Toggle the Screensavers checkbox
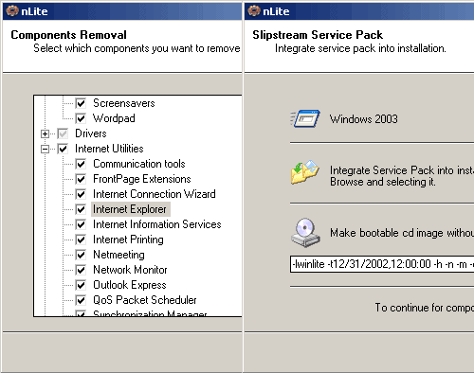474x373 pixels. (81, 103)
